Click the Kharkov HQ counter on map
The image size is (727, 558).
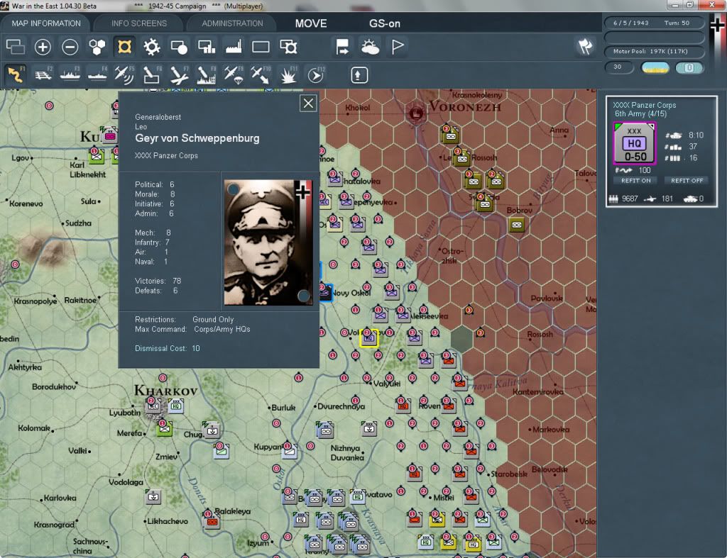(176, 406)
